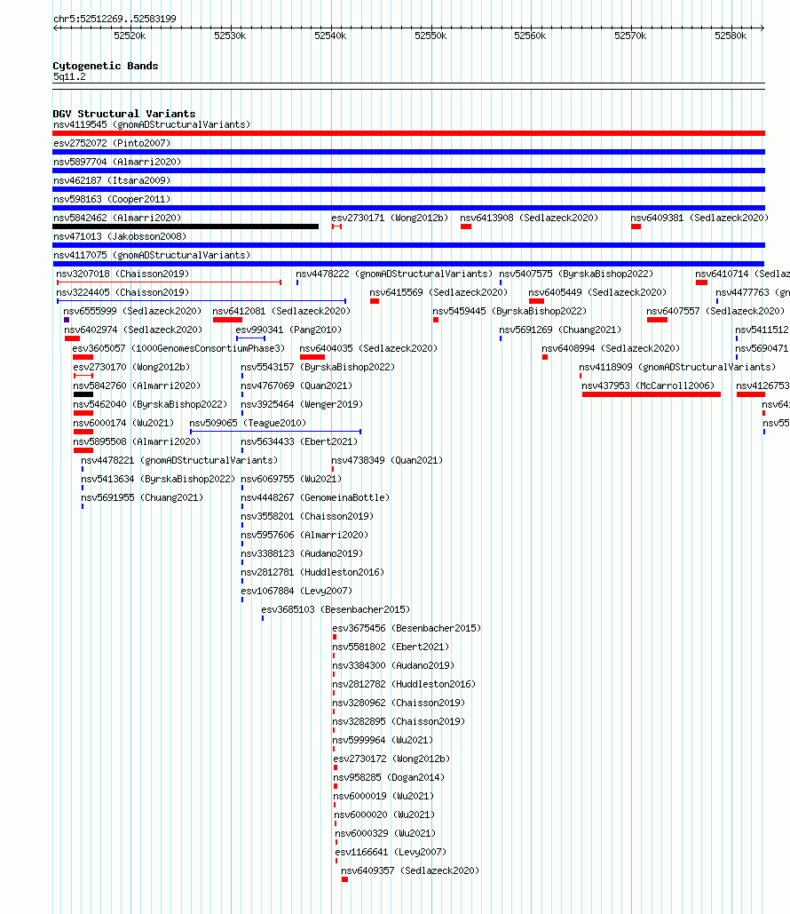Screen dimensions: 790x914
Task: Open nsv6413908 (Sedlazeck2020) variant
Action: click(529, 218)
